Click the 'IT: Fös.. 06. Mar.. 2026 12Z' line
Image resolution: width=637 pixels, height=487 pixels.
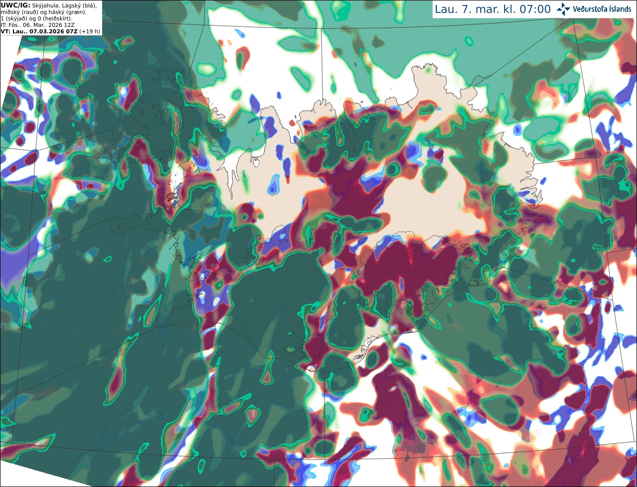tap(38, 24)
